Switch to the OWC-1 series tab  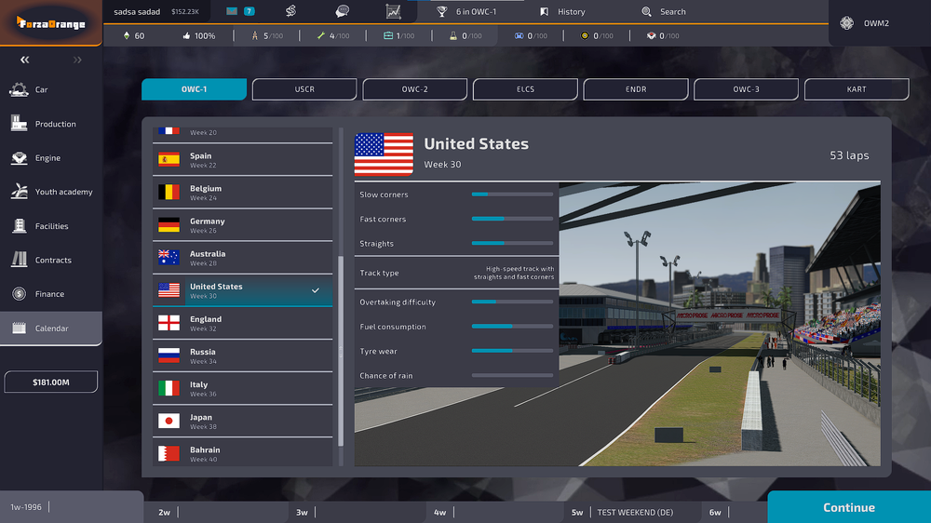195,89
